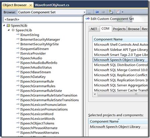Image resolution: width=150 pixels, height=138 pixels.
Task: Switch to the Projects tab
Action: click(119, 29)
